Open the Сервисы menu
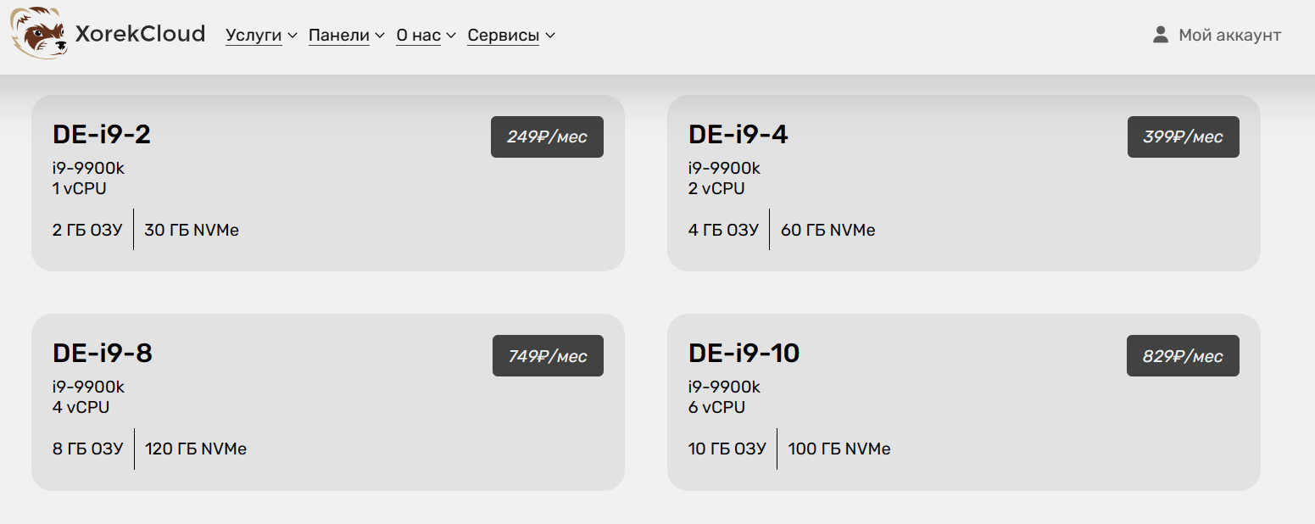1315x524 pixels. [503, 36]
